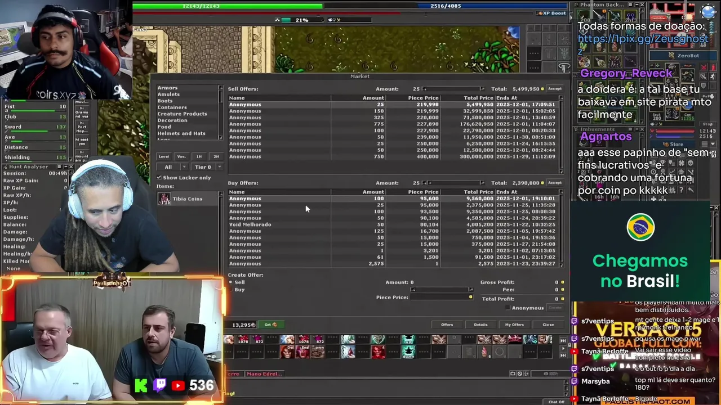Adjust the Buy Offers amount slider
Image resolution: width=721 pixels, height=405 pixels.
click(453, 183)
